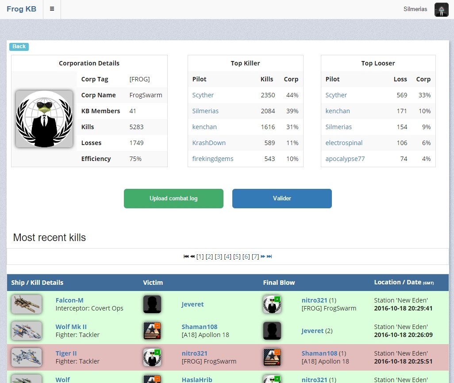The height and width of the screenshot is (383, 454).
Task: Open the hamburger menu icon
Action: tap(52, 9)
